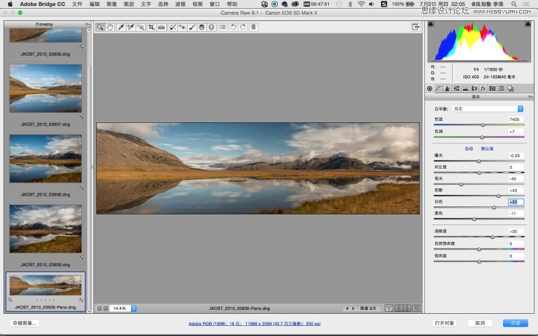Toggle shadow clipping warning in histogram
Image resolution: width=538 pixels, height=336 pixels.
point(432,25)
